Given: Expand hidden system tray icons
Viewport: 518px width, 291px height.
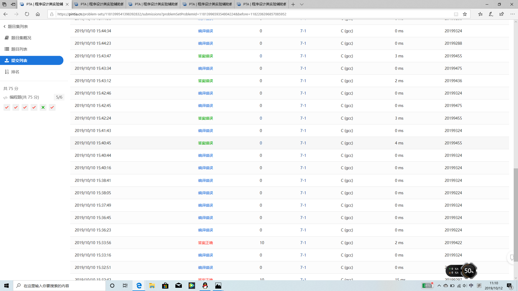Looking at the screenshot, I should coord(439,286).
